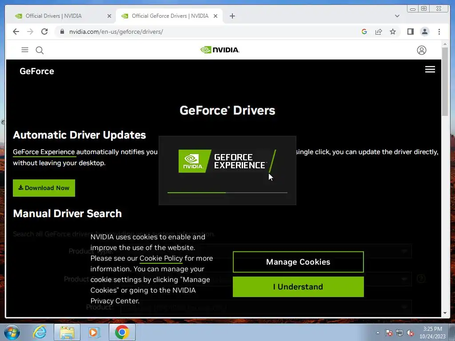Open the Cookie Policy link

click(161, 258)
